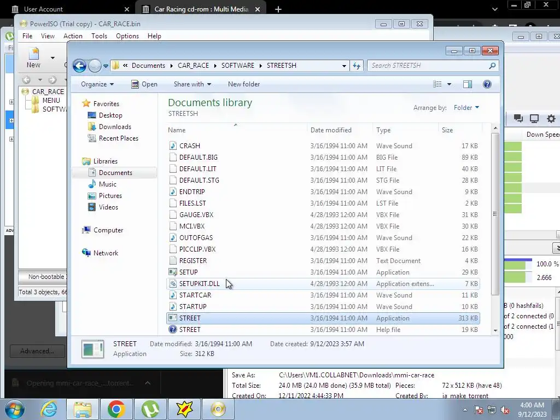
Task: Select Recent Places in Favorites
Action: [118, 138]
